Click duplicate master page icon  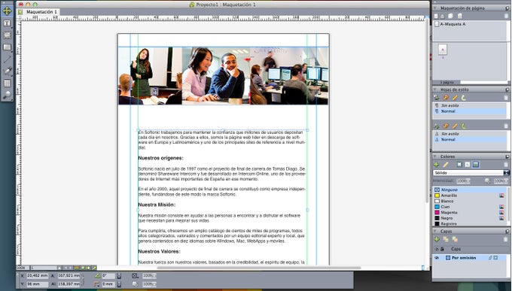pos(450,16)
